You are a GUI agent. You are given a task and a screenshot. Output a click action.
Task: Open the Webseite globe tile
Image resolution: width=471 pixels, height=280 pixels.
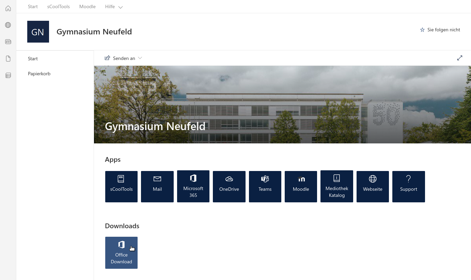point(373,186)
